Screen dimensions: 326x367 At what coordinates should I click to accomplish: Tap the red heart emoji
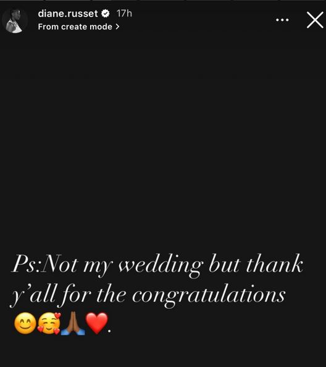tap(96, 323)
